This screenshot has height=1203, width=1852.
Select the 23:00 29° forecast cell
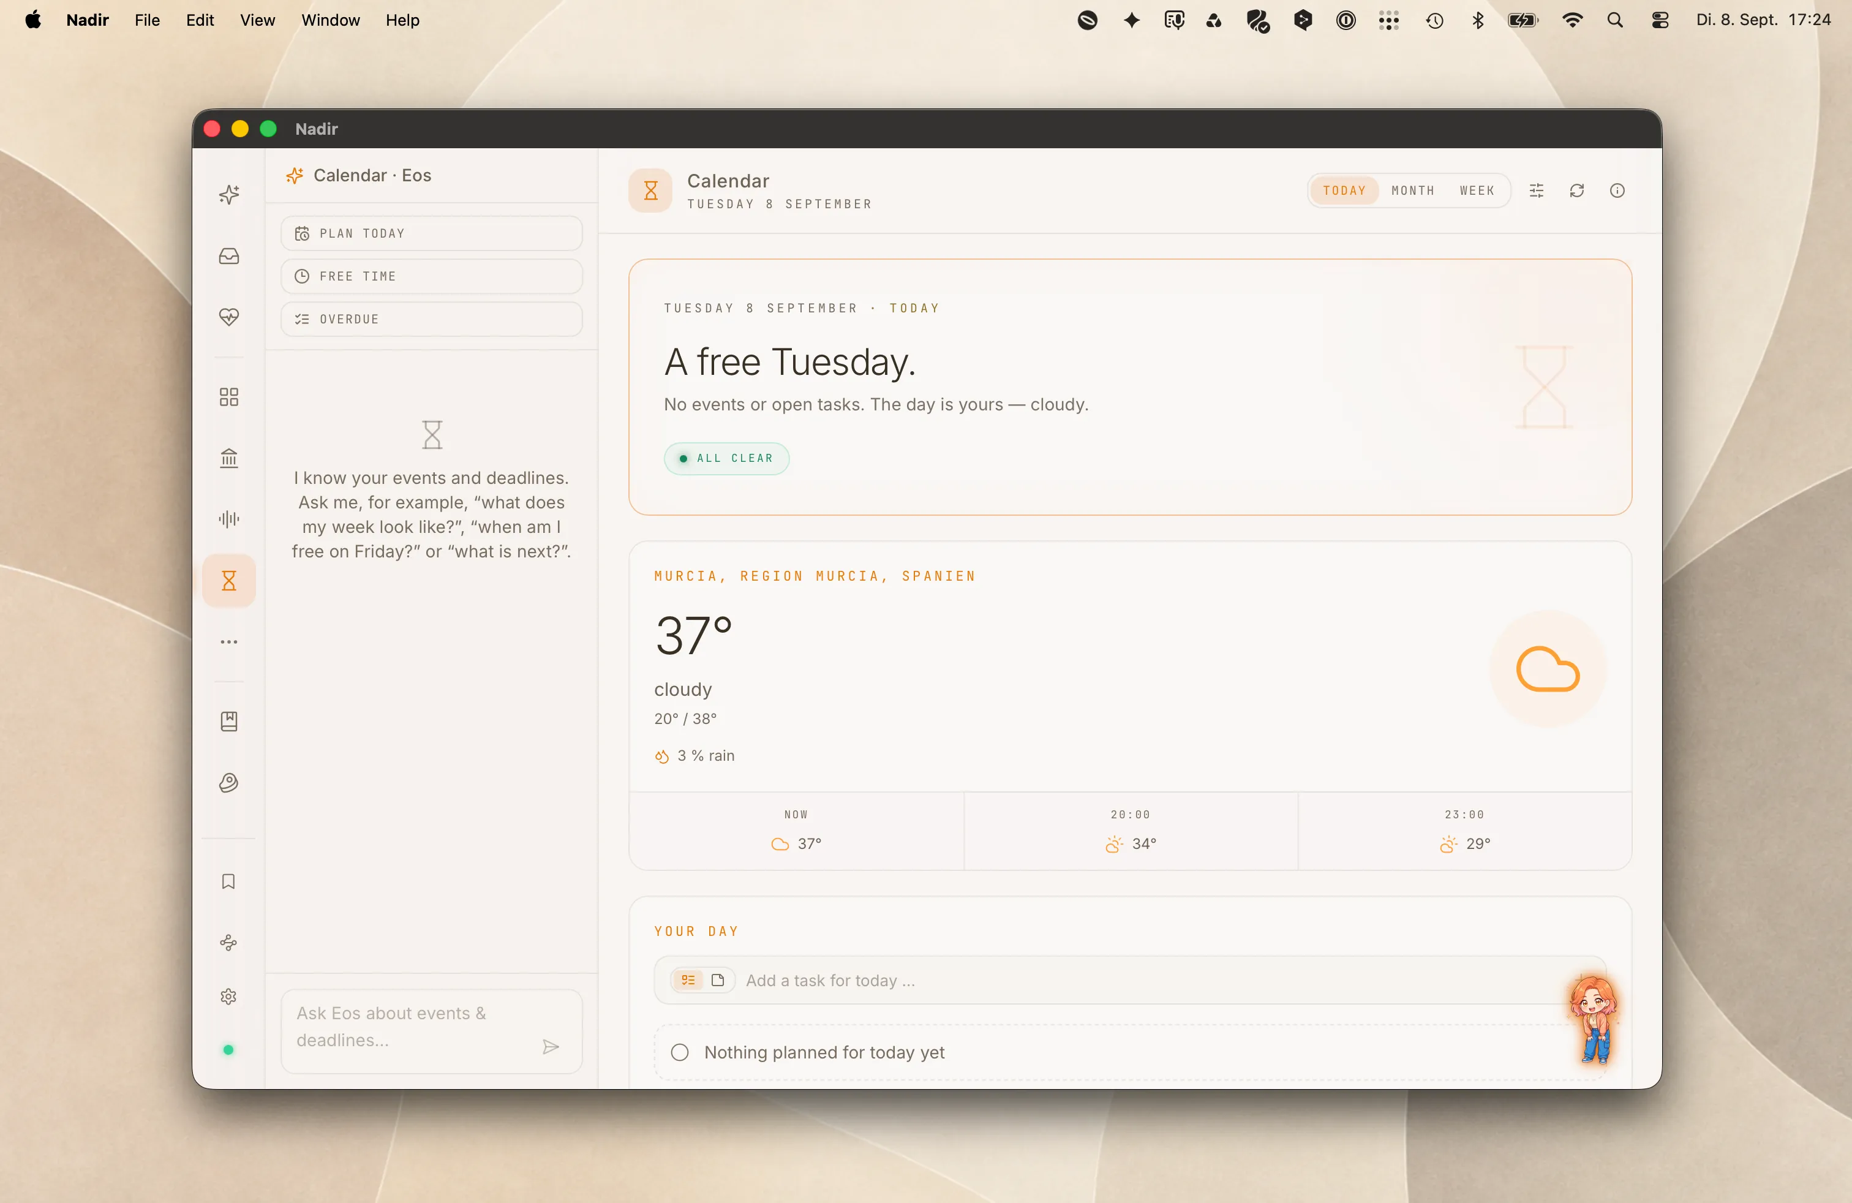[1464, 831]
